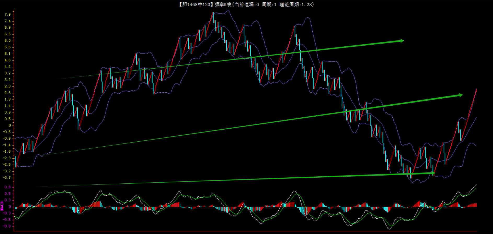Select the 0.3 MACD scale label
Viewport: 493px width, 234px height.
click(x=8, y=200)
